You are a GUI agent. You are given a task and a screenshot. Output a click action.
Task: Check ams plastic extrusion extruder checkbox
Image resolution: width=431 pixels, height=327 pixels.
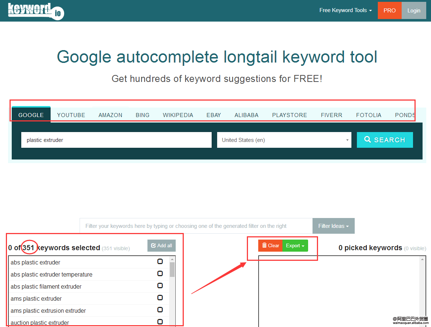[x=160, y=310]
